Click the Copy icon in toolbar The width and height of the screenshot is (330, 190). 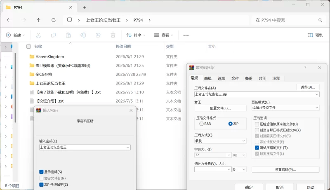pyautogui.click(x=53, y=35)
